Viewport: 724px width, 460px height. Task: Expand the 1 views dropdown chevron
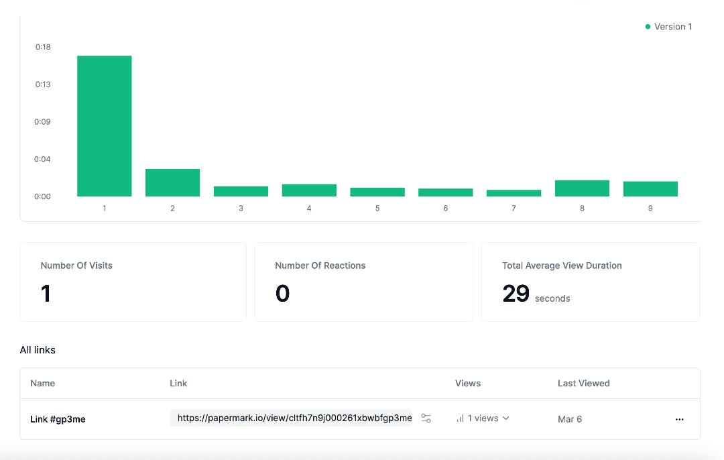coord(506,418)
